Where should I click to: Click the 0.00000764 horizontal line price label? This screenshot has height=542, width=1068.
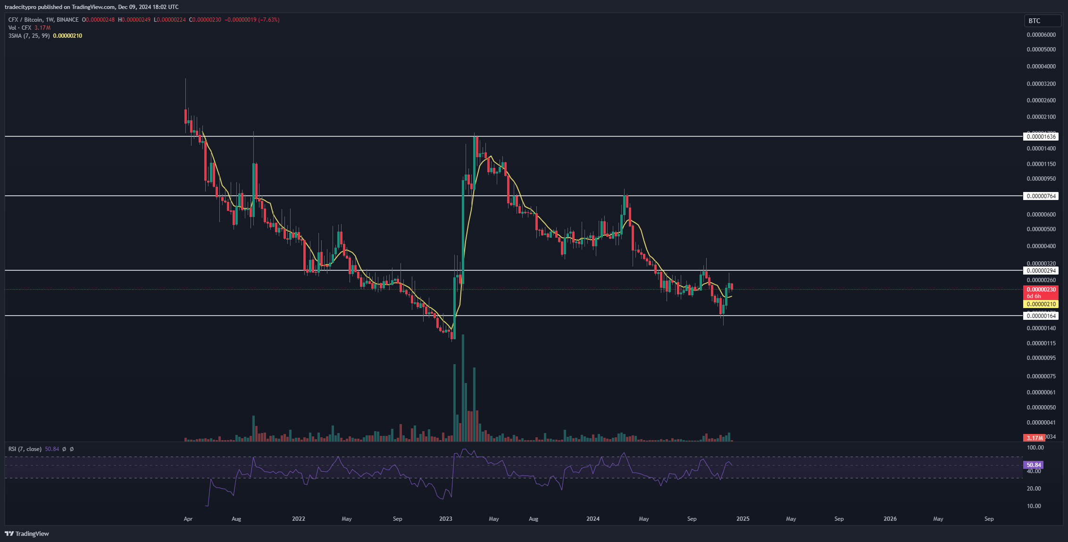pyautogui.click(x=1041, y=196)
